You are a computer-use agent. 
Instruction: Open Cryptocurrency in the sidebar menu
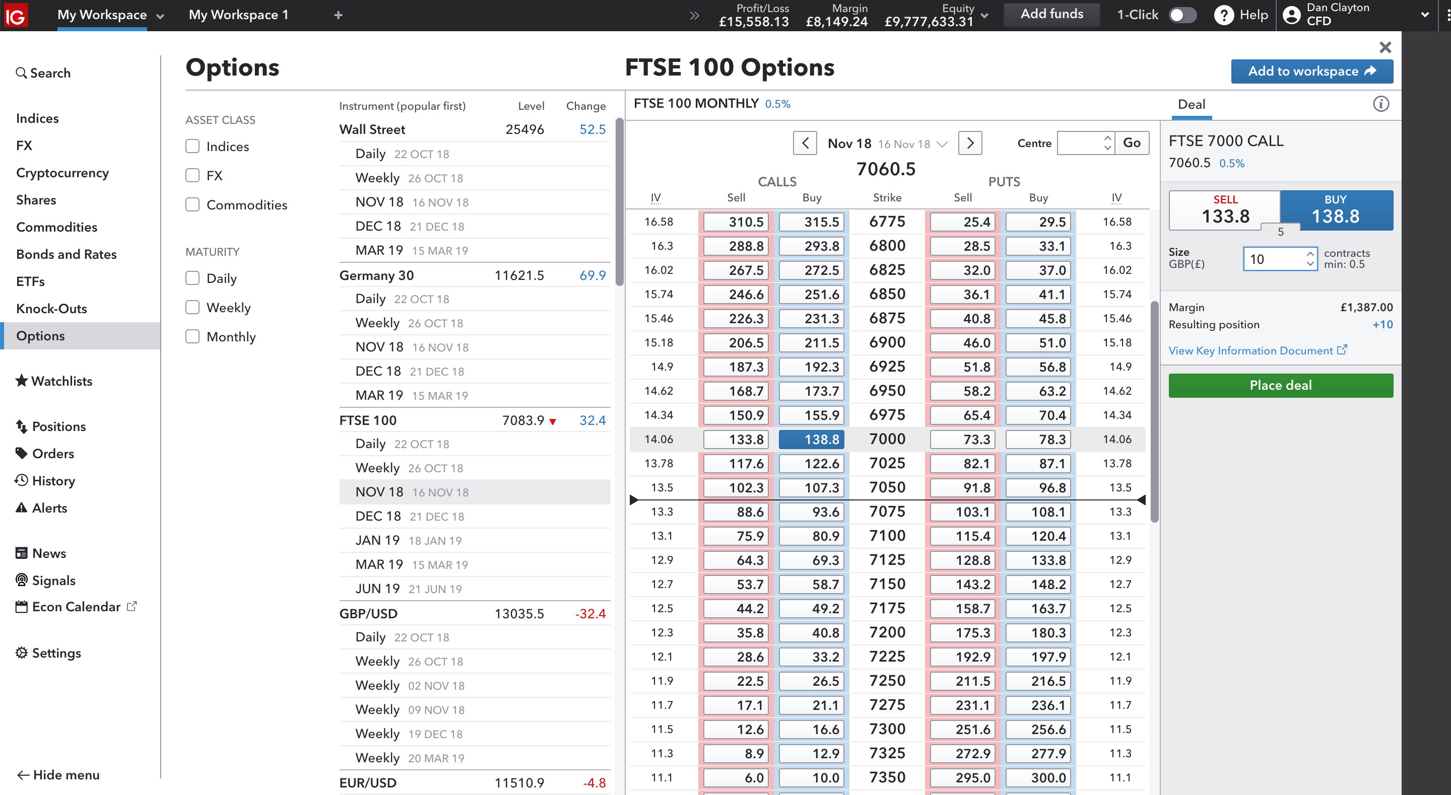62,173
